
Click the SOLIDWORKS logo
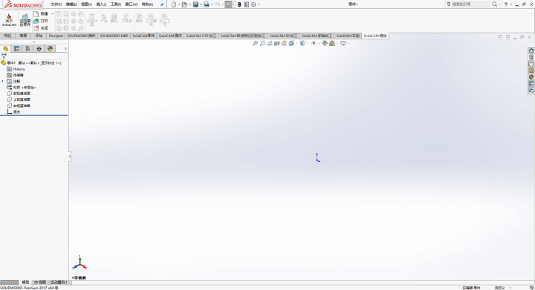[23, 4]
